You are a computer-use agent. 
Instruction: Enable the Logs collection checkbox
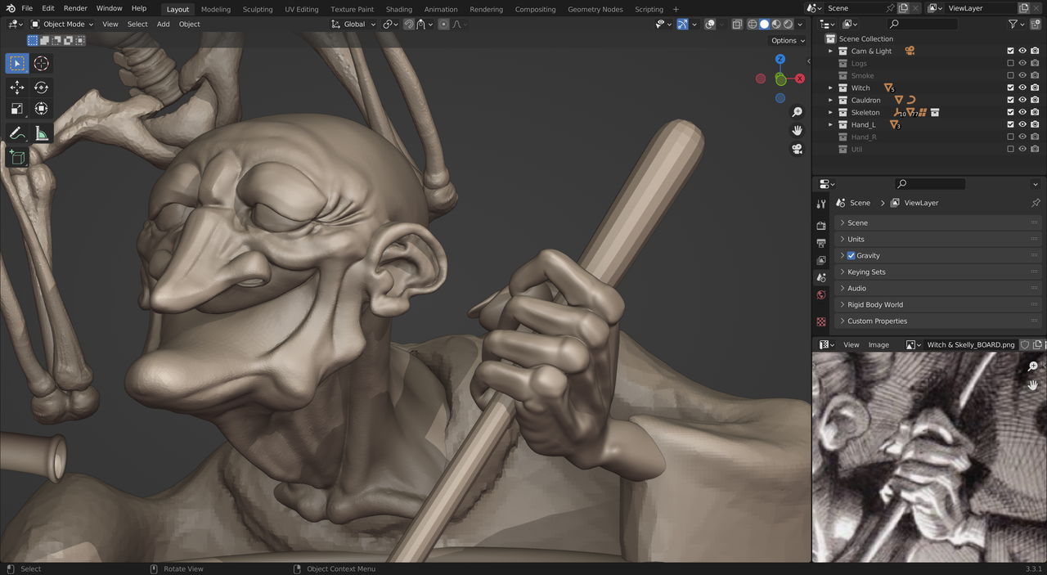click(1010, 64)
